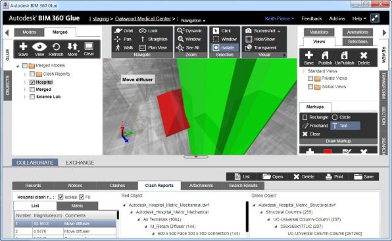Open the Oakwood Medical Center link
Viewport: 392px width, 241px height.
click(143, 19)
